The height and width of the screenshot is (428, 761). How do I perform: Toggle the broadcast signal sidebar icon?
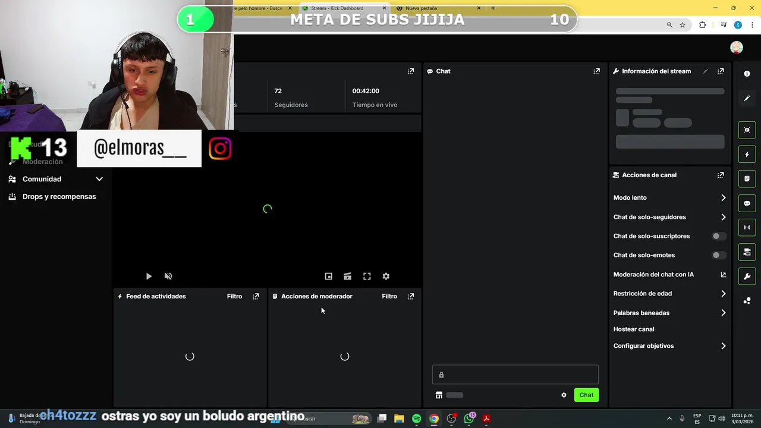pos(747,228)
